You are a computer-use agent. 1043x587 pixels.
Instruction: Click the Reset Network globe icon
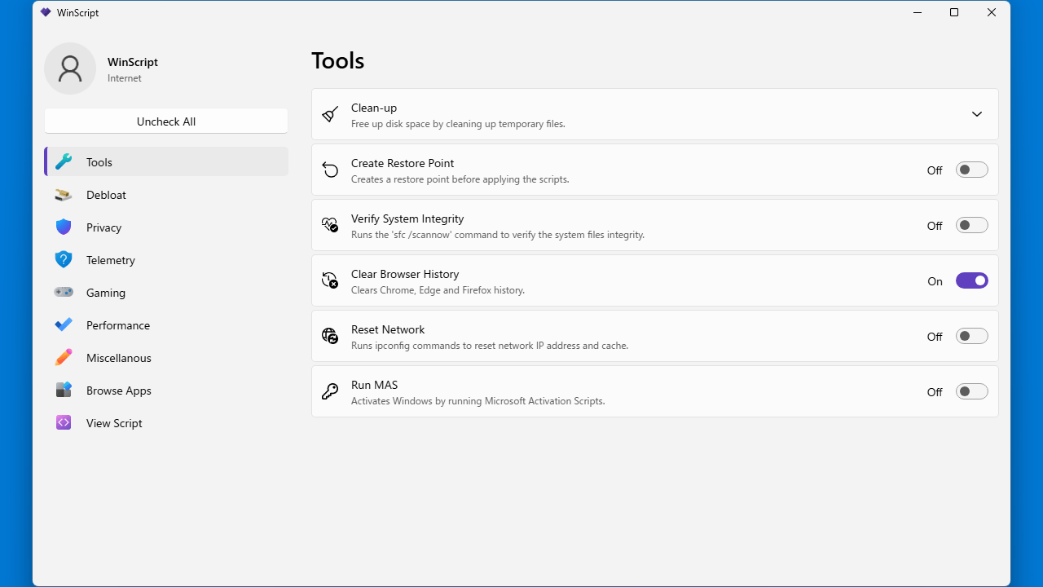pos(330,336)
